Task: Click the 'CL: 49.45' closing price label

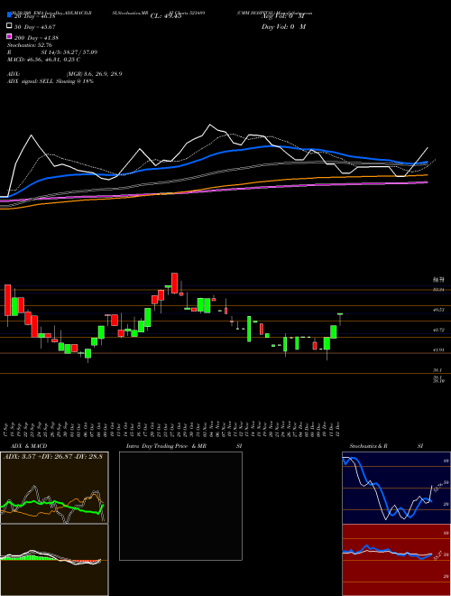Action: [x=166, y=16]
